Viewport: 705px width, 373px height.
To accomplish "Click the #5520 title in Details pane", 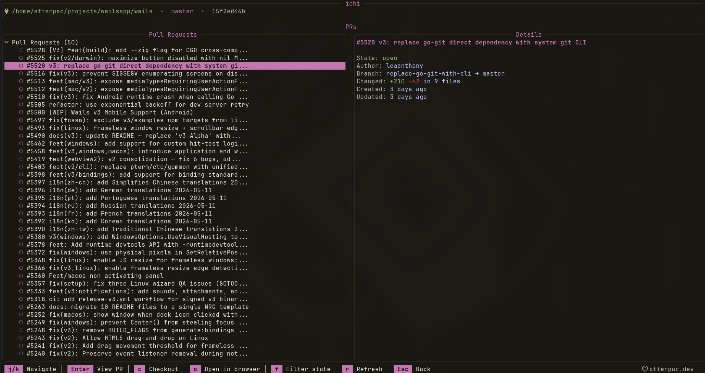I will [x=471, y=42].
